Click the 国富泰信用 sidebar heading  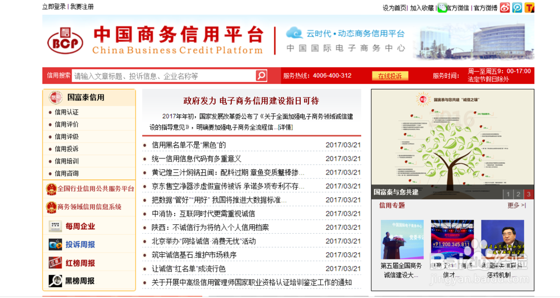click(86, 97)
